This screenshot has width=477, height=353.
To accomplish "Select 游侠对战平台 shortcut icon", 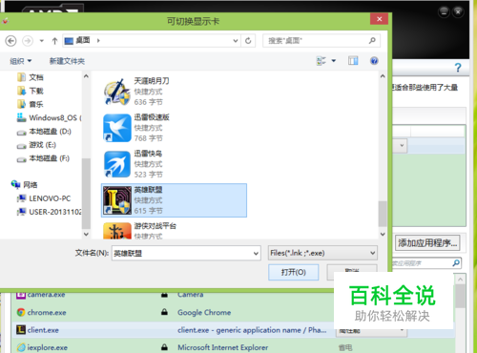I will [117, 231].
